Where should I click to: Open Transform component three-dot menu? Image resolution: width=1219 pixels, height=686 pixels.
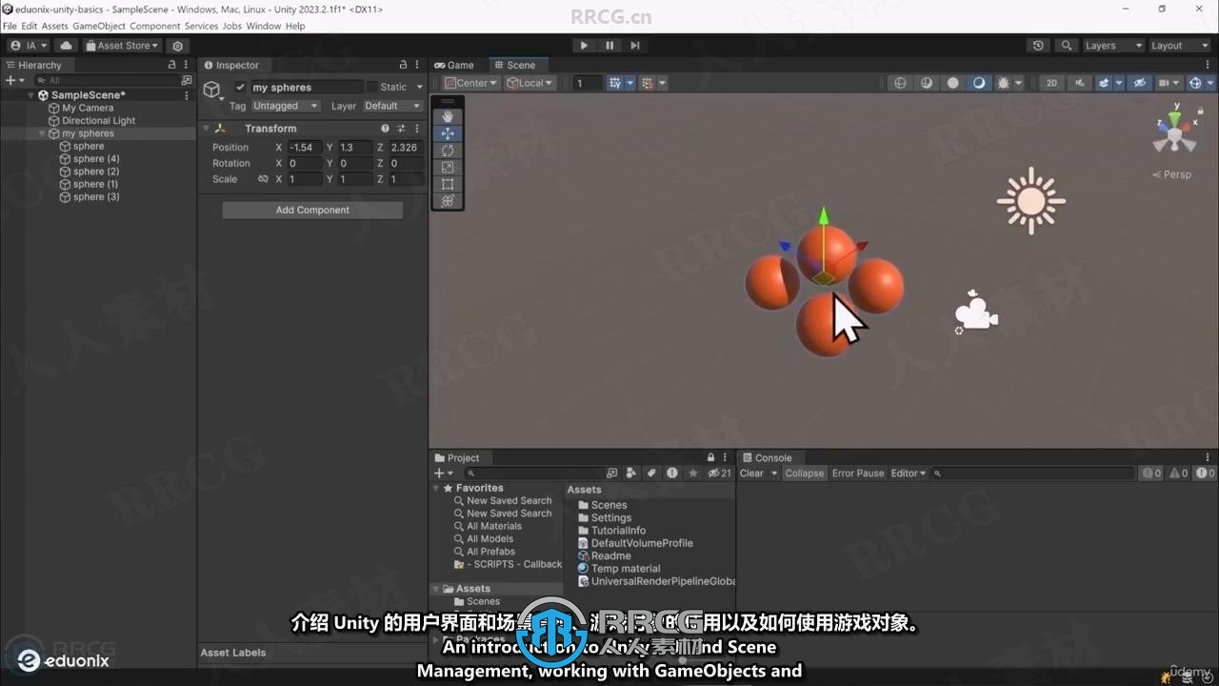417,129
